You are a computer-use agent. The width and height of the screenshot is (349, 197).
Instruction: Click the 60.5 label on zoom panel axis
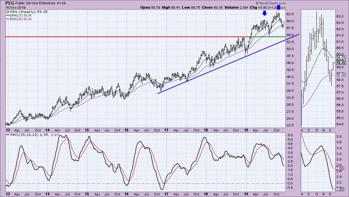click(340, 48)
